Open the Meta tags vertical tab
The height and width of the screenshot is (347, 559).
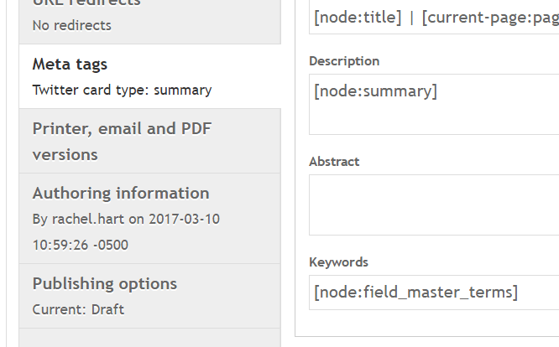click(71, 65)
